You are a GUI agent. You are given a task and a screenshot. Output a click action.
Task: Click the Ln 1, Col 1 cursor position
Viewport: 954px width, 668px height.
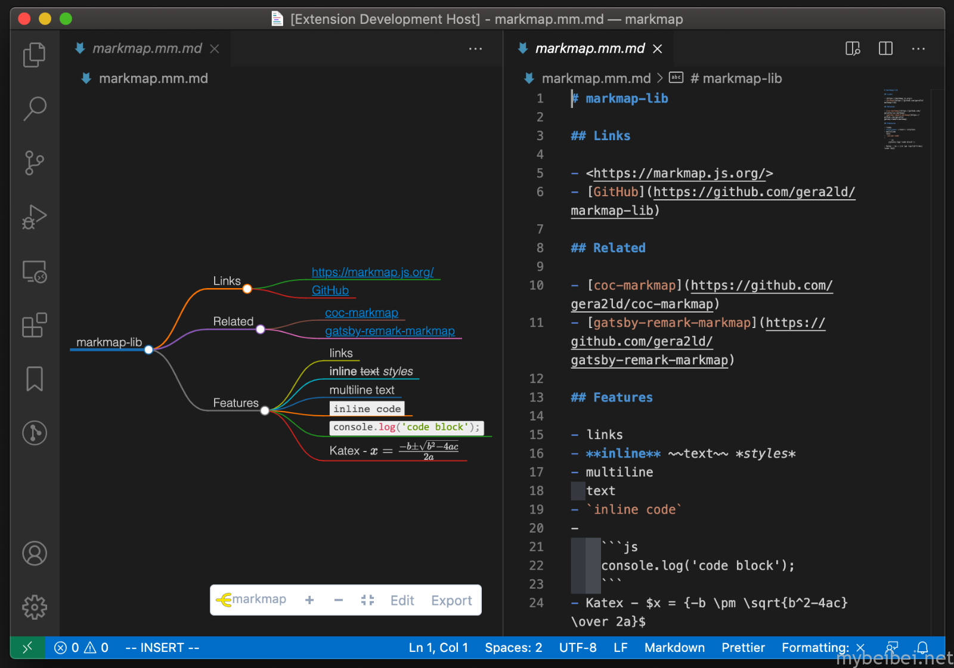coord(438,648)
